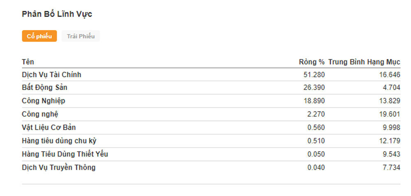Select the Cổ phiếu tab
The height and width of the screenshot is (196, 411).
point(39,36)
